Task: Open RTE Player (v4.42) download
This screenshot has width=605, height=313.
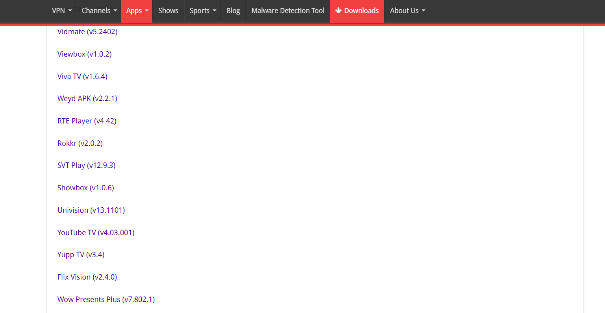Action: tap(87, 121)
